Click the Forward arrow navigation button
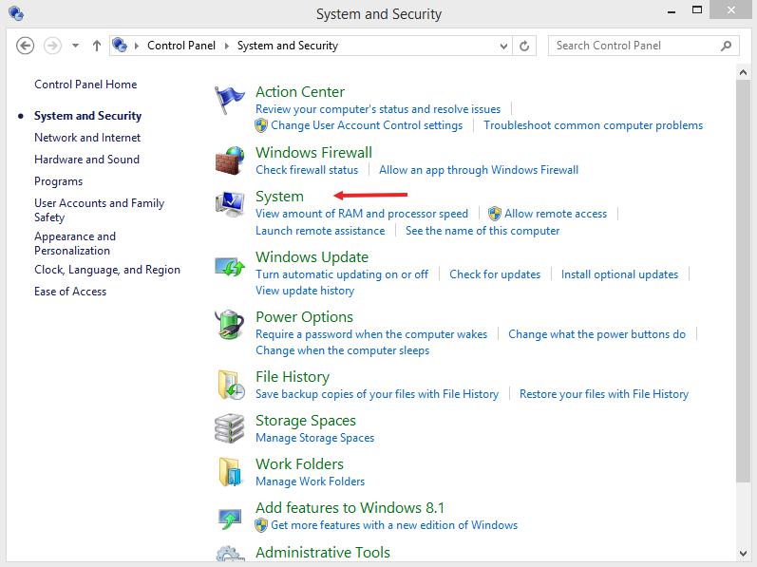 tap(52, 46)
